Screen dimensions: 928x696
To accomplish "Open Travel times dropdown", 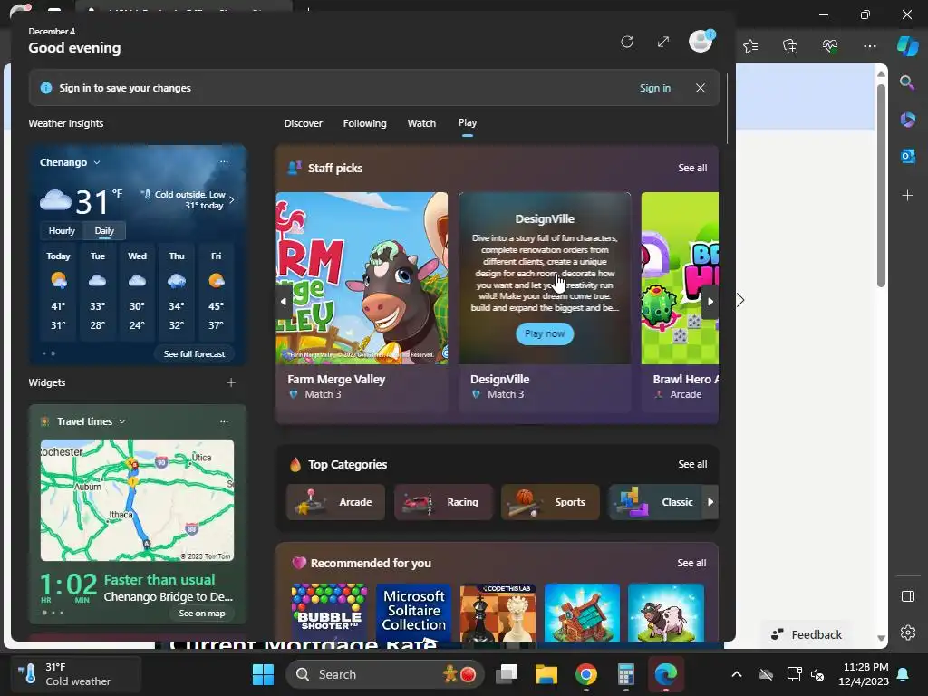I will [92, 421].
